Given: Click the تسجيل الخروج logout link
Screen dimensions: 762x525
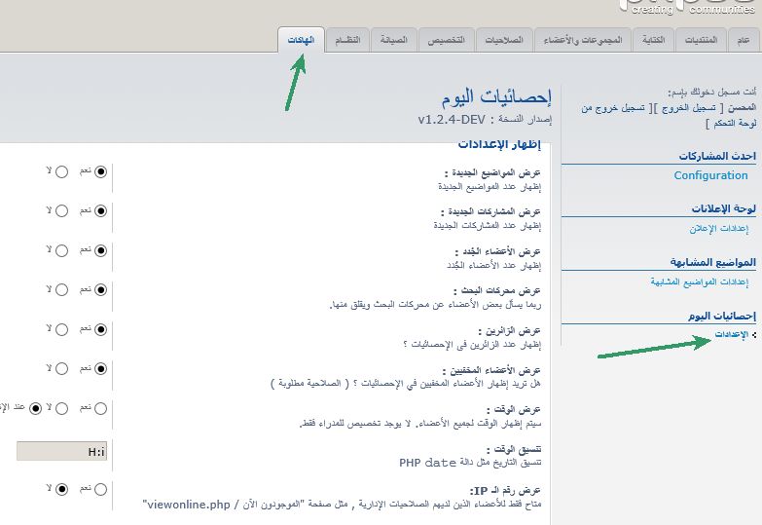Looking at the screenshot, I should coord(687,108).
